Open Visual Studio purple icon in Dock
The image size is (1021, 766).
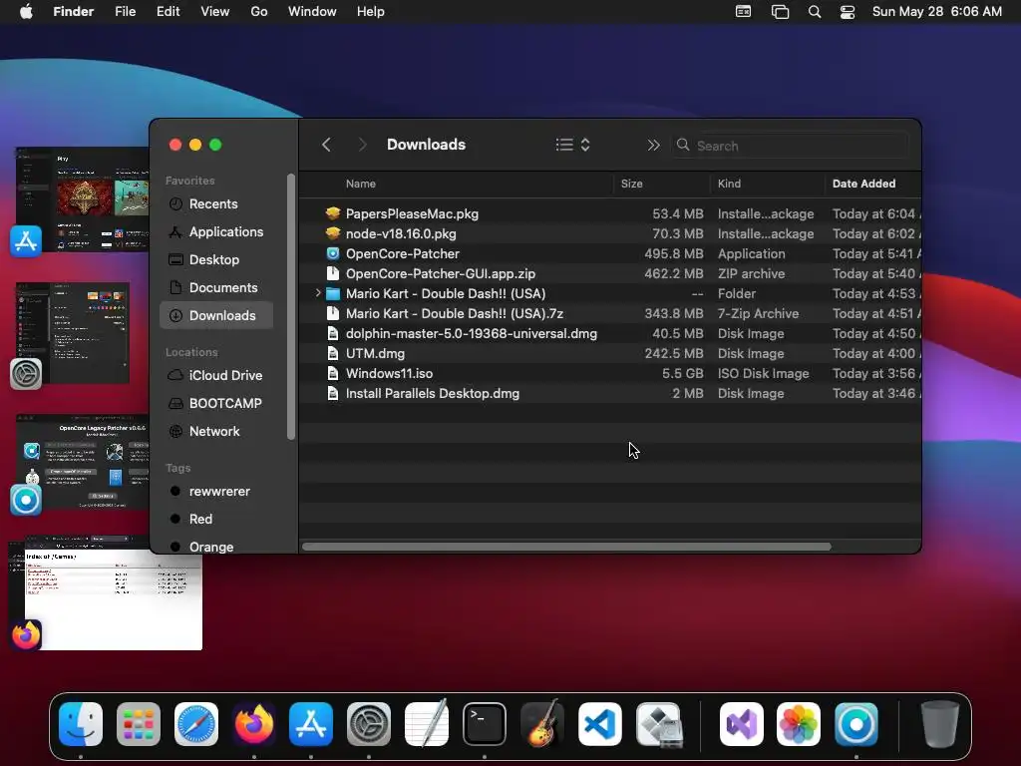click(x=742, y=724)
